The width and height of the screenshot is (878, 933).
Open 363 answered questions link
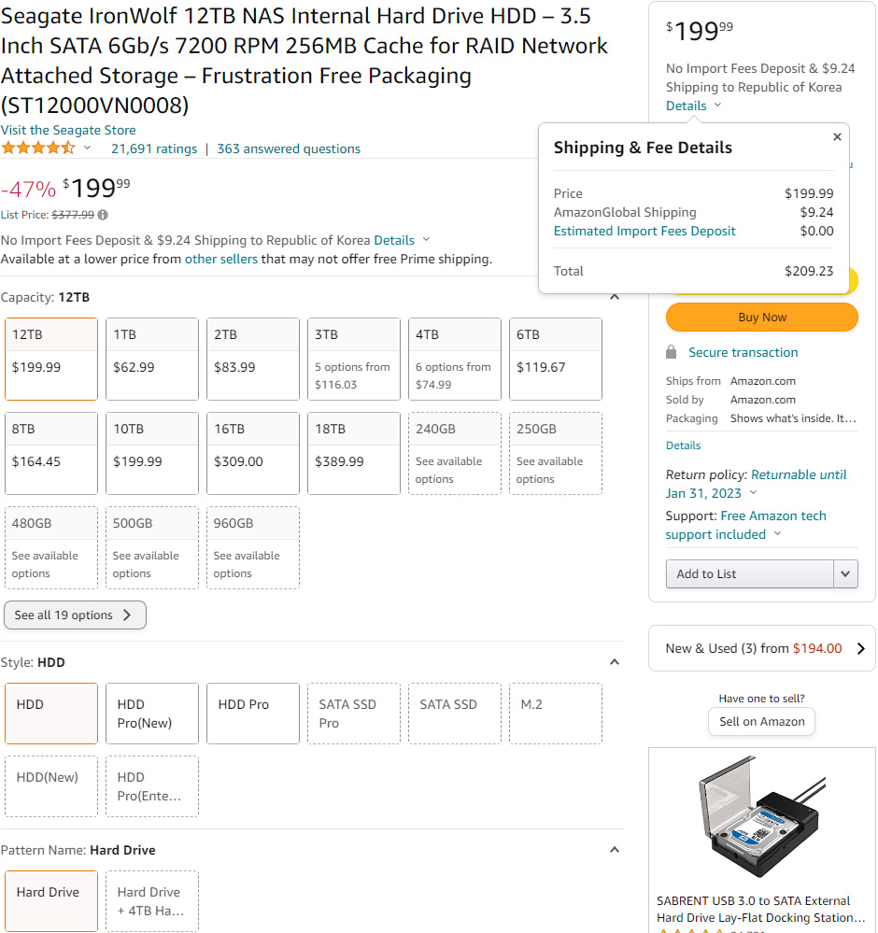click(289, 148)
